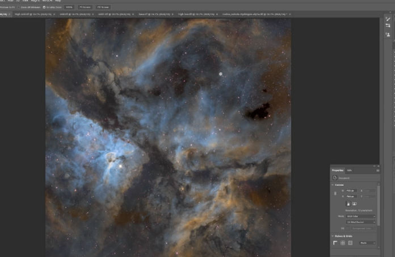Switch to the Info panel tab
The image size is (395, 257).
click(x=350, y=171)
